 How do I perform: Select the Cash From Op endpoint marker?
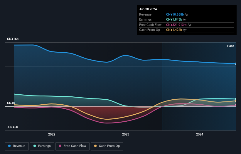coord(236,101)
